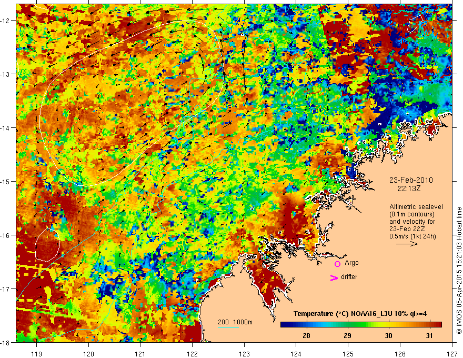
Task: Click the velocity scale arrow in legend
Action: coord(407,244)
